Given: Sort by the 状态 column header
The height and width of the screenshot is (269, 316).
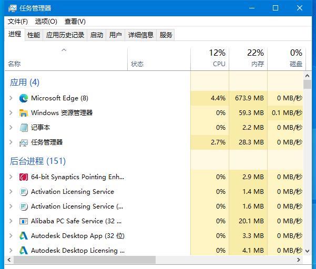Looking at the screenshot, I should (159, 59).
